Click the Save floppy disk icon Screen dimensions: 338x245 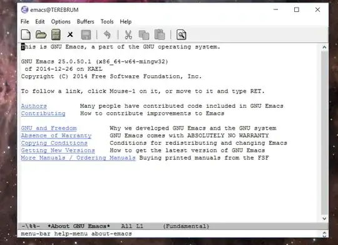pos(86,34)
